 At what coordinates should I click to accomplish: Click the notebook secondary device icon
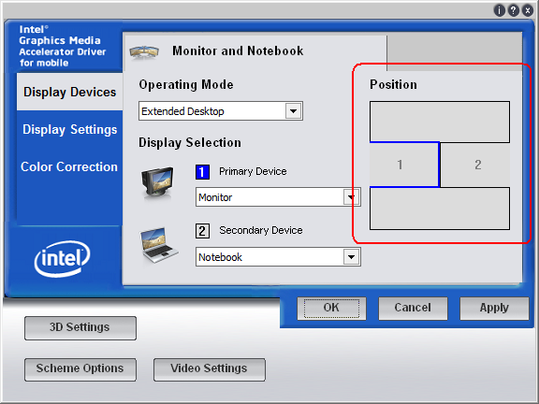click(158, 245)
